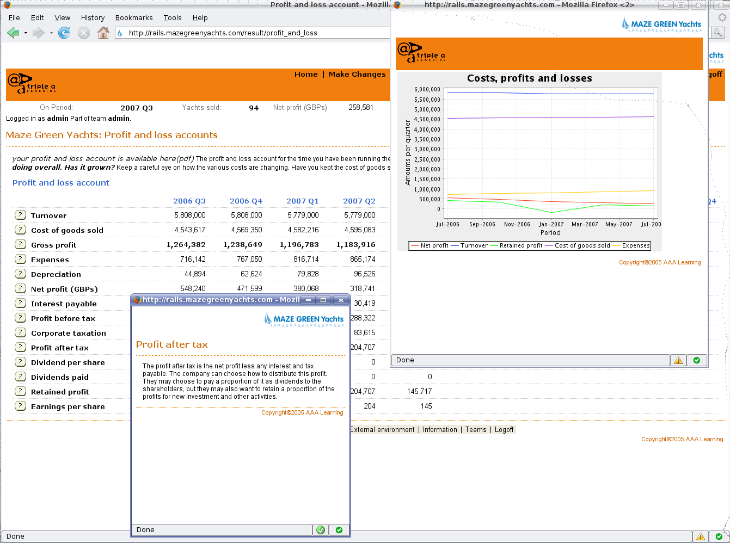Expand the back history dropdown arrow
This screenshot has width=730, height=543.
click(x=26, y=33)
